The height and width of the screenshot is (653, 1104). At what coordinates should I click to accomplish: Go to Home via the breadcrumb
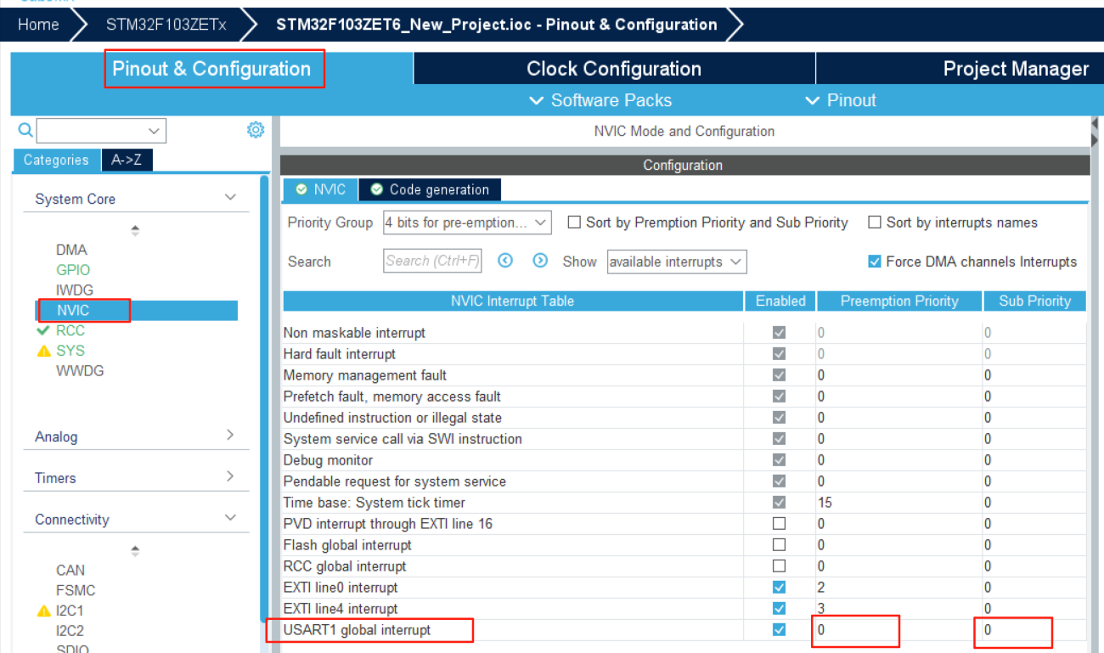(38, 24)
